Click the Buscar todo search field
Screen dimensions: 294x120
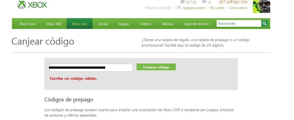point(239,24)
